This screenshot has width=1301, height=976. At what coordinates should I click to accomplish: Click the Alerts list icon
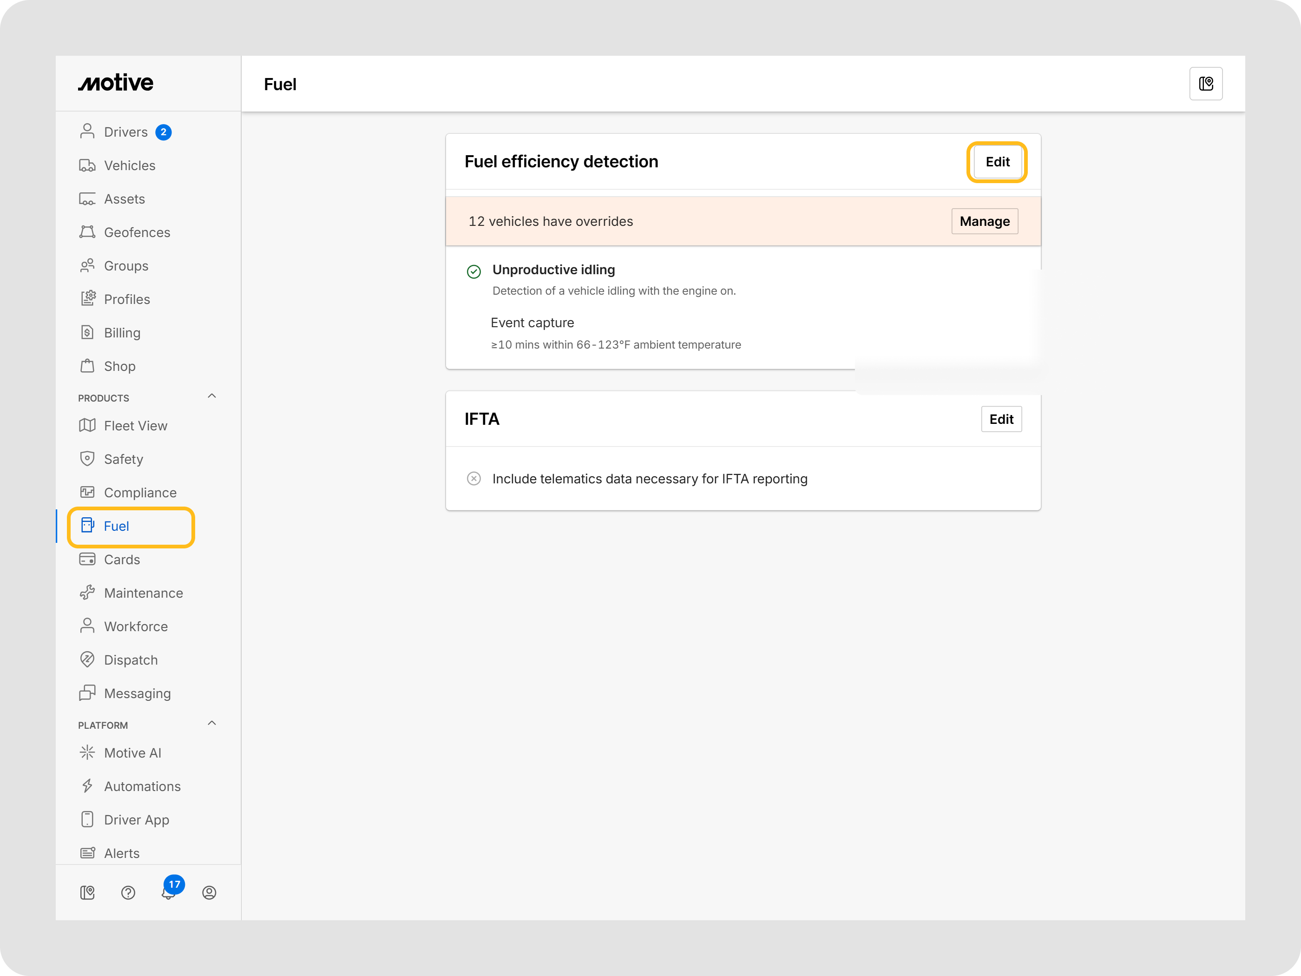tap(87, 853)
